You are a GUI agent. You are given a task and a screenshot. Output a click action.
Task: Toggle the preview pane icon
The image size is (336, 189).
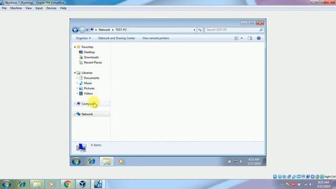(x=250, y=38)
